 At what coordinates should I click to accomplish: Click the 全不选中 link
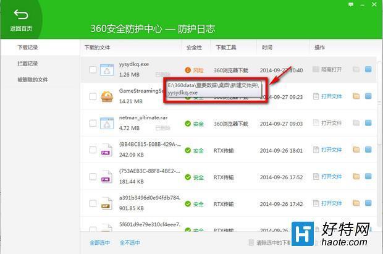pyautogui.click(x=130, y=243)
